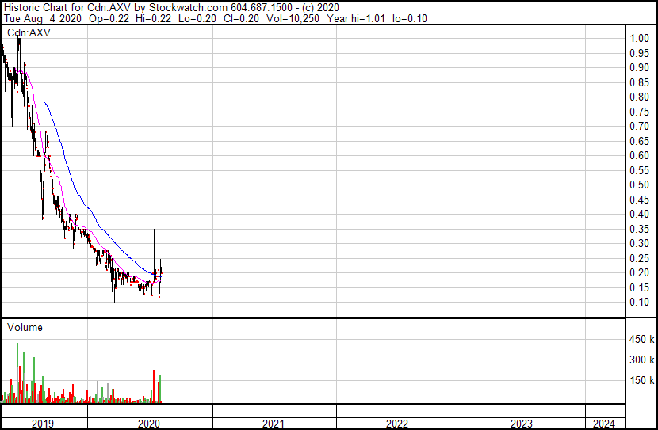Screen dimensions: 658x430
Task: Click the 0.45 price axis value
Action: click(x=640, y=200)
